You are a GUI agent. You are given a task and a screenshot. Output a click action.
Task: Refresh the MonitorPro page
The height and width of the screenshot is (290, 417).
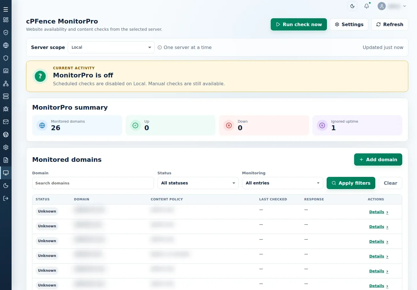390,24
